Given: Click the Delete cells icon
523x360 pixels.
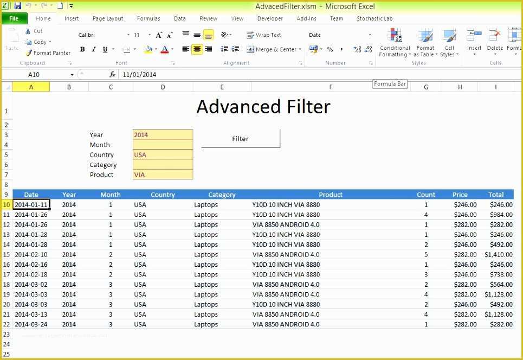Looking at the screenshot, I should coord(494,42).
